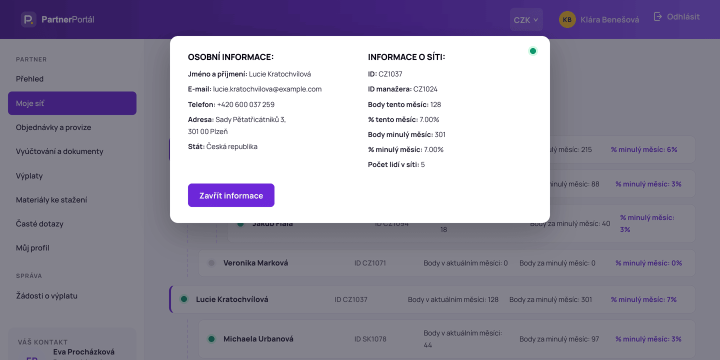Open the CZK currency dropdown
Screen dimensions: 720x360
tap(526, 20)
